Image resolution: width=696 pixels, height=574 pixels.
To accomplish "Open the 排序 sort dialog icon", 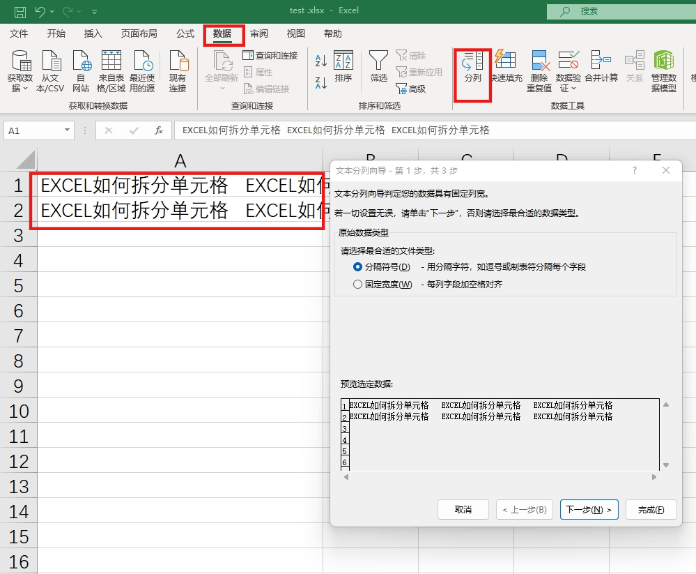I will tap(343, 67).
